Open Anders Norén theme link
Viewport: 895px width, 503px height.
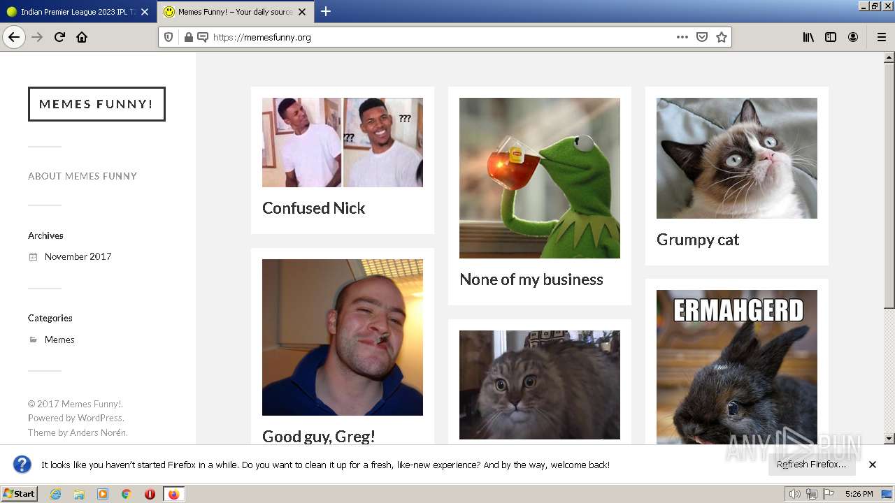click(98, 432)
